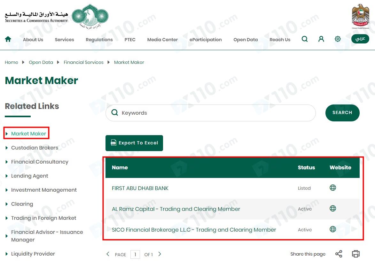
Task: Go to next page with right chevron
Action: pyautogui.click(x=160, y=254)
